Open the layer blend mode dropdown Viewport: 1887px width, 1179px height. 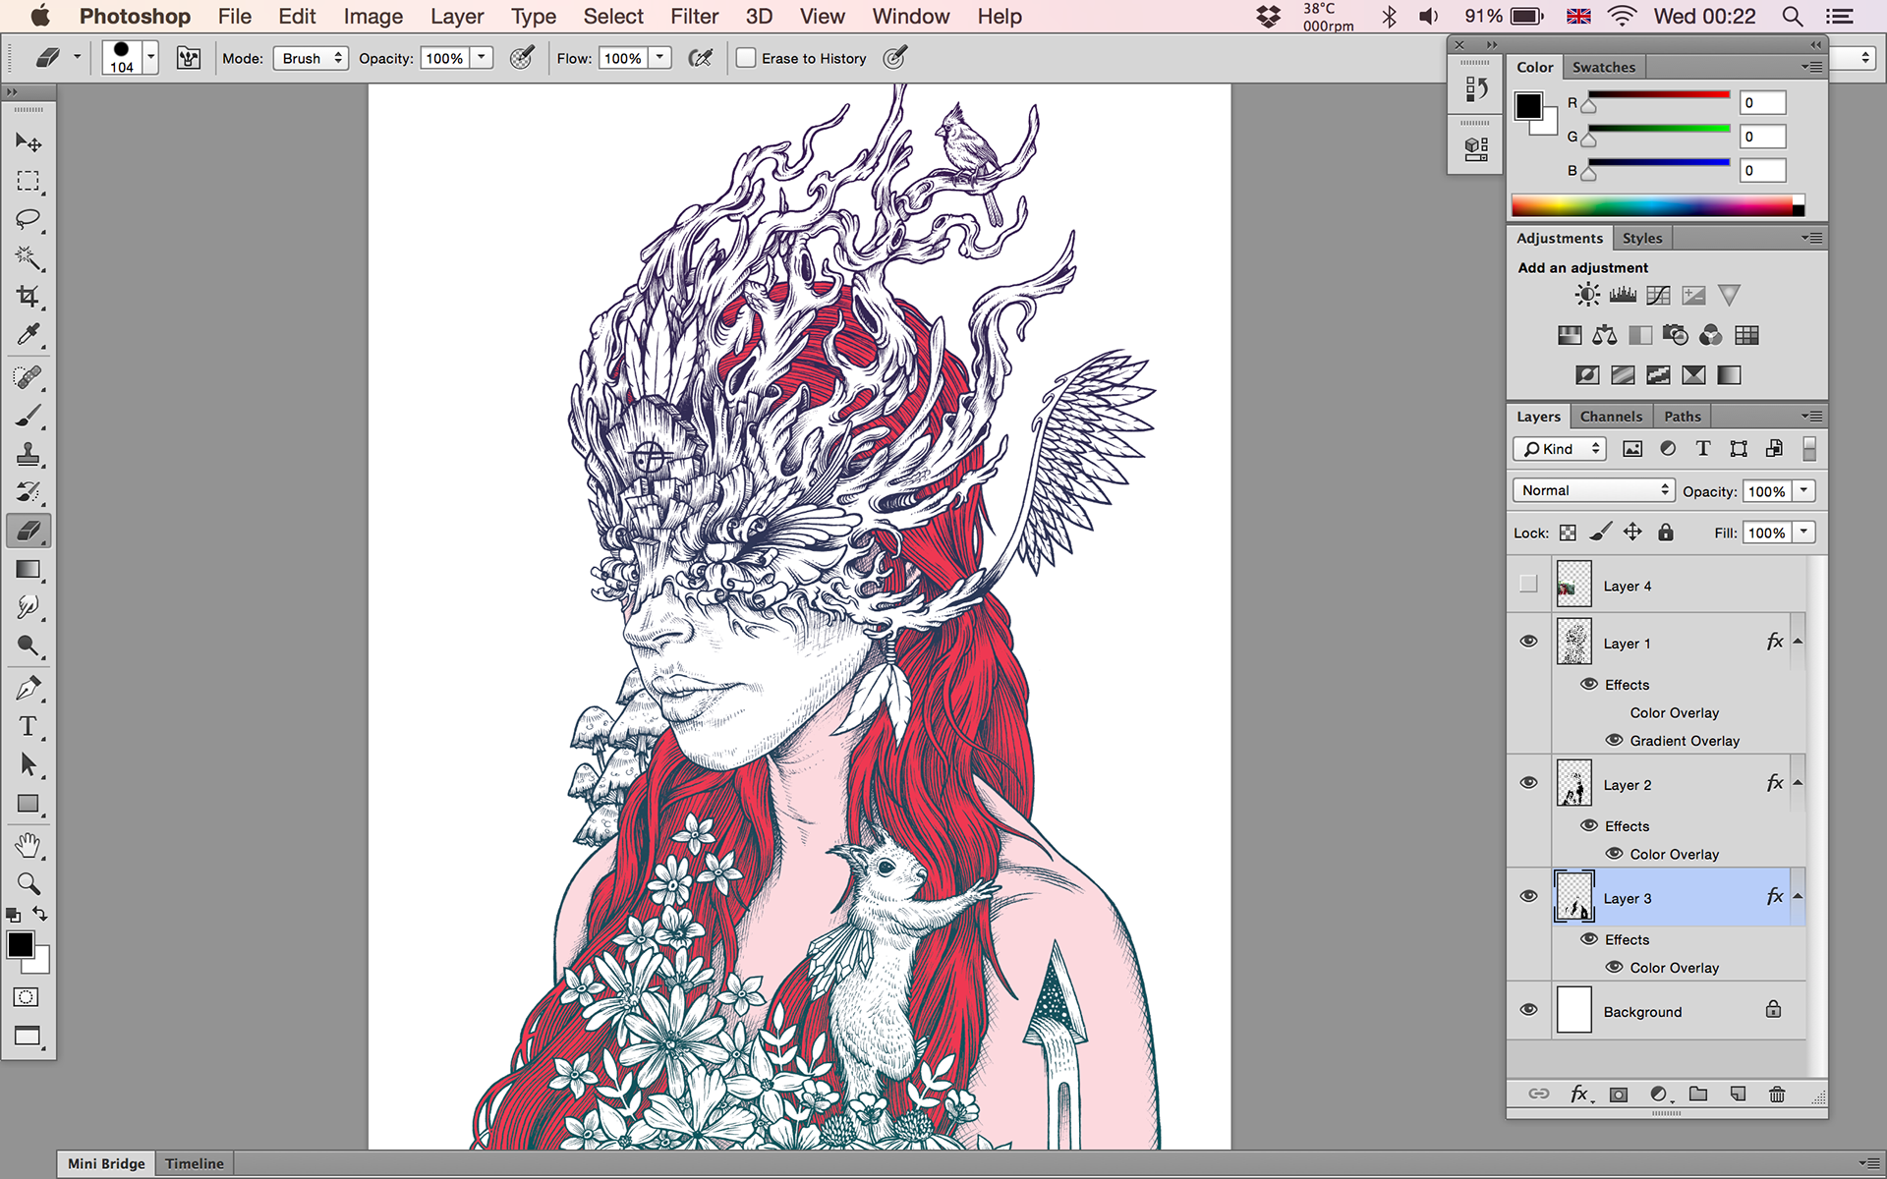1593,490
